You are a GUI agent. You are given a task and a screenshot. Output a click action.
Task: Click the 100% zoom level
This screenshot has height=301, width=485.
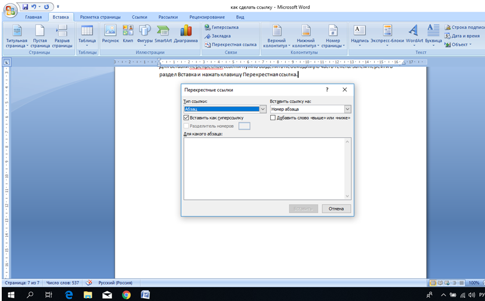(x=473, y=283)
